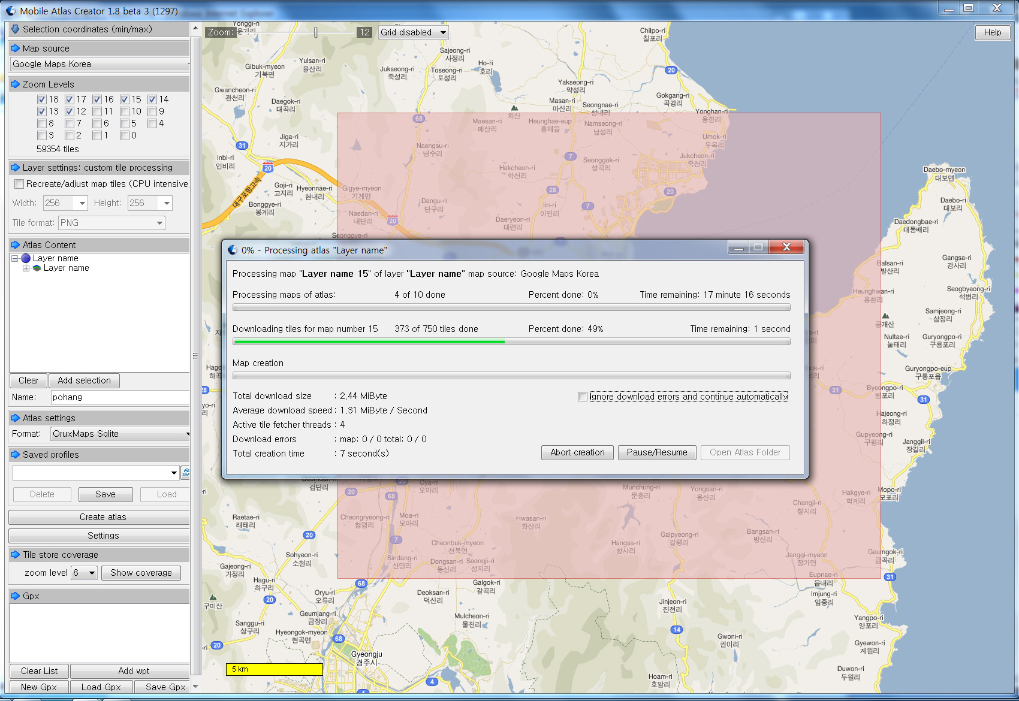Open the saved profiles combo box
Image resolution: width=1019 pixels, height=701 pixels.
(96, 473)
